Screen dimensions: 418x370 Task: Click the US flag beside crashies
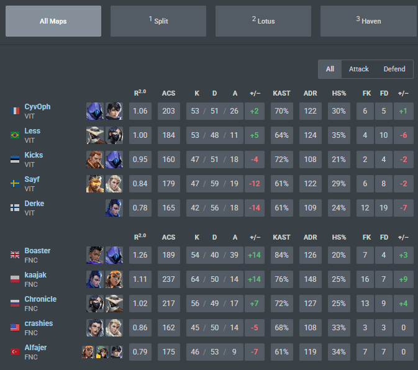pyautogui.click(x=15, y=327)
